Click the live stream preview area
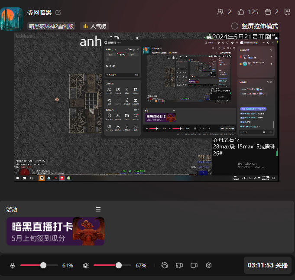This screenshot has height=280, width=295. pos(147,107)
